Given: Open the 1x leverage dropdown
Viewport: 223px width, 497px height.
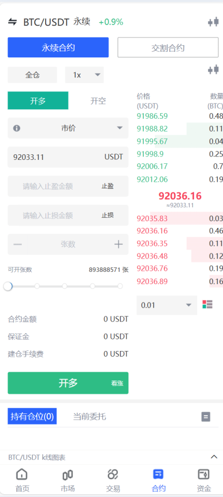Looking at the screenshot, I should click(x=84, y=75).
